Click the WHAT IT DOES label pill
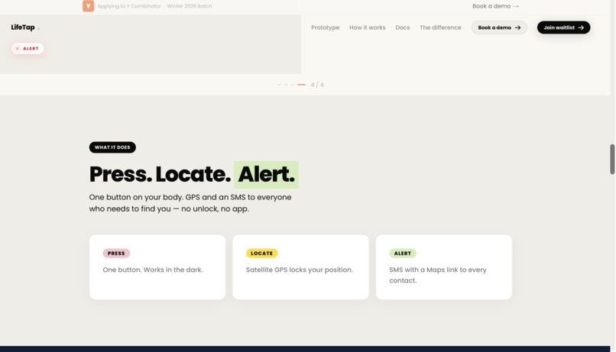The height and width of the screenshot is (352, 616). (x=112, y=147)
